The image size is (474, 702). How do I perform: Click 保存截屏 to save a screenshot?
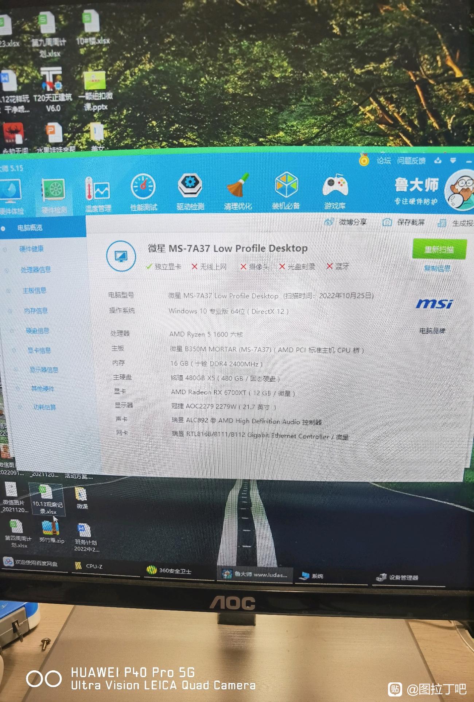point(404,222)
